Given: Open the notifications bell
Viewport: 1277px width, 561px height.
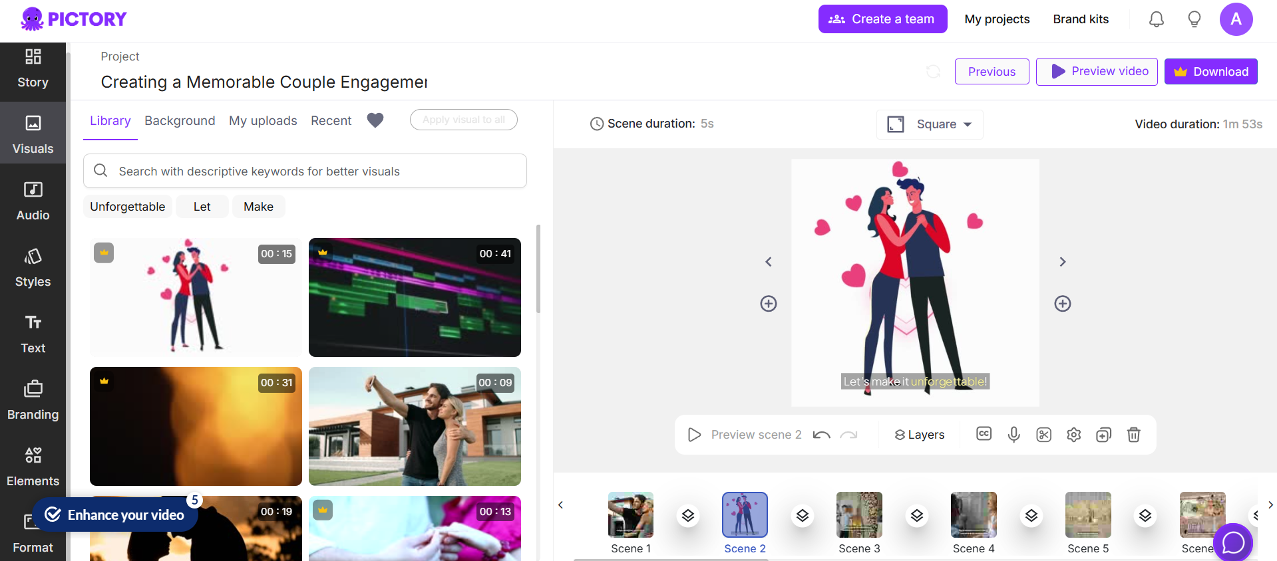Looking at the screenshot, I should 1156,19.
